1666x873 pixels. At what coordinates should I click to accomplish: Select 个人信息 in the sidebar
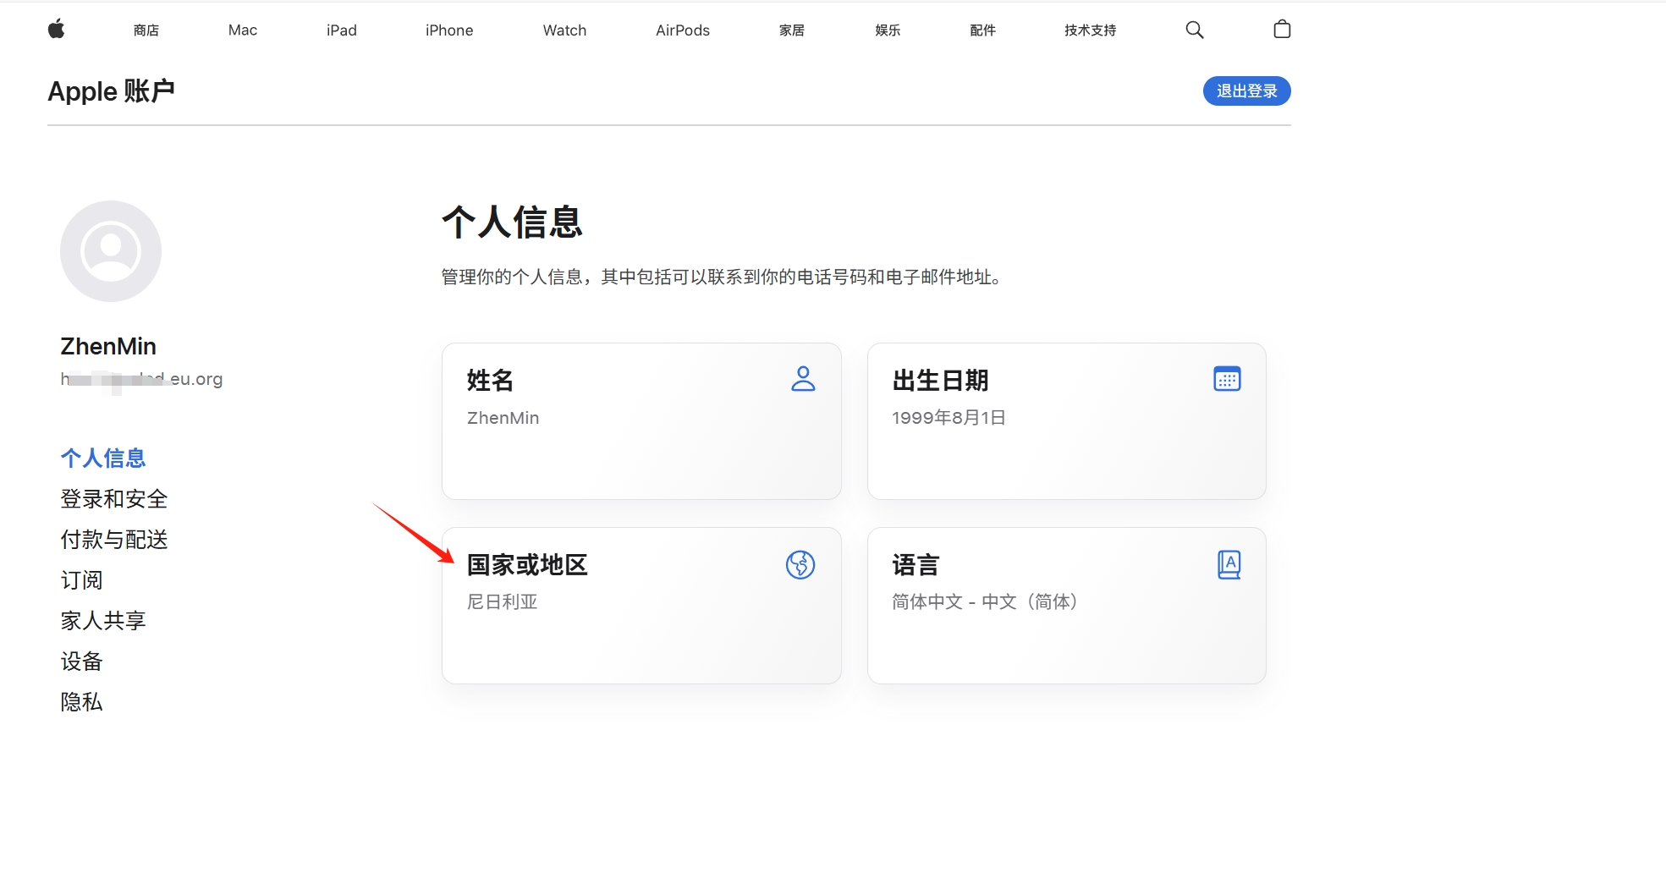pos(103,458)
